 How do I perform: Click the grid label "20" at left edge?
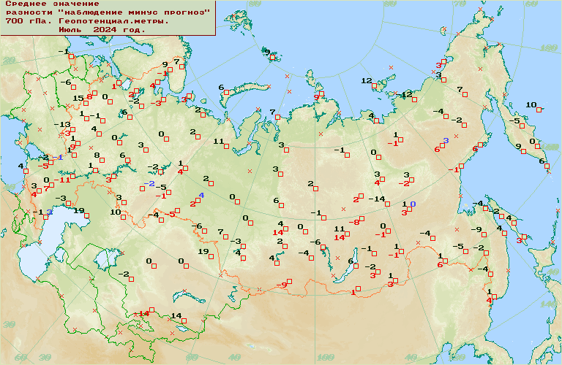9,61
